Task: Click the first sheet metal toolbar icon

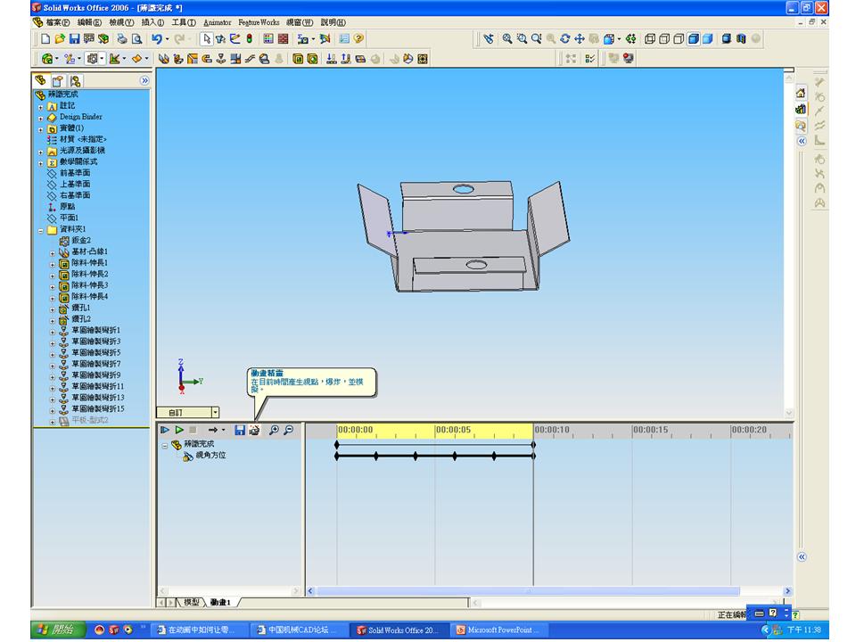Action: (x=163, y=59)
